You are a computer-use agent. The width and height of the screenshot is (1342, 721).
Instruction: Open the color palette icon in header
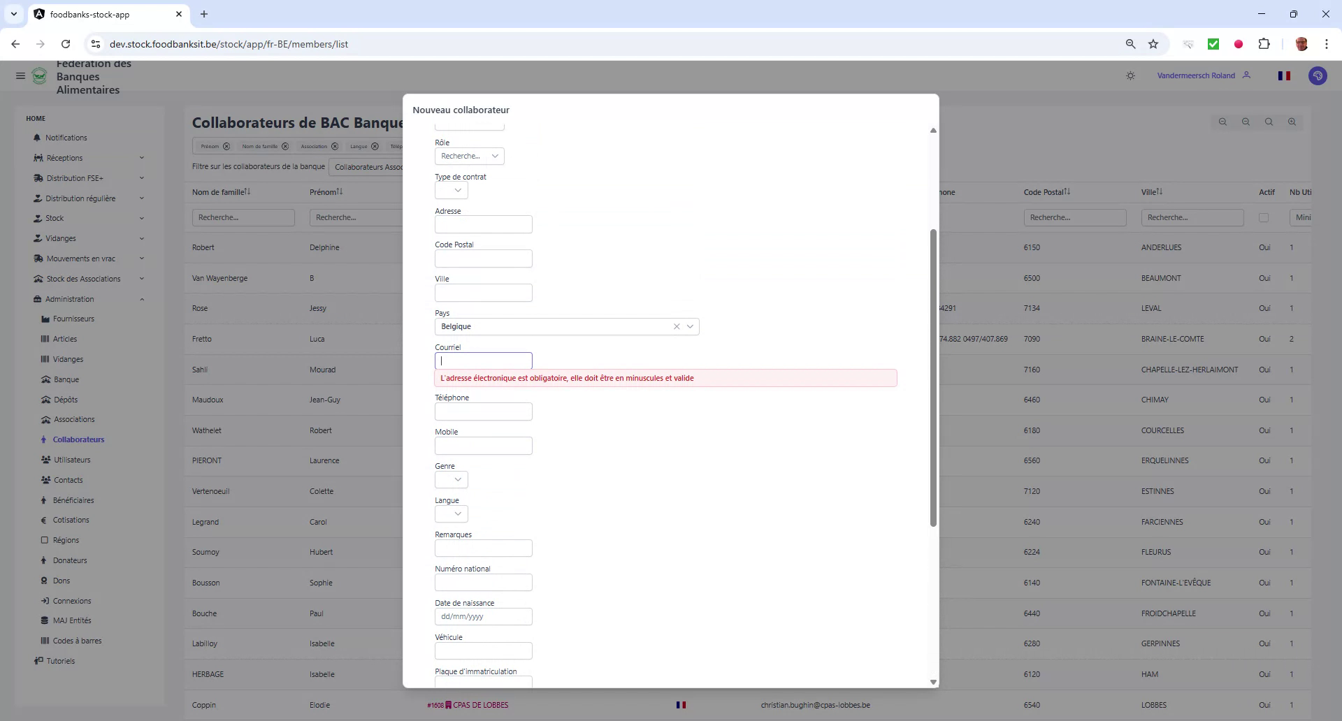(1318, 75)
